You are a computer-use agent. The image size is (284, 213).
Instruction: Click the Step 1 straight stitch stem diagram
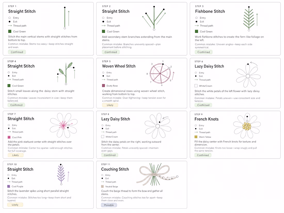67,18
